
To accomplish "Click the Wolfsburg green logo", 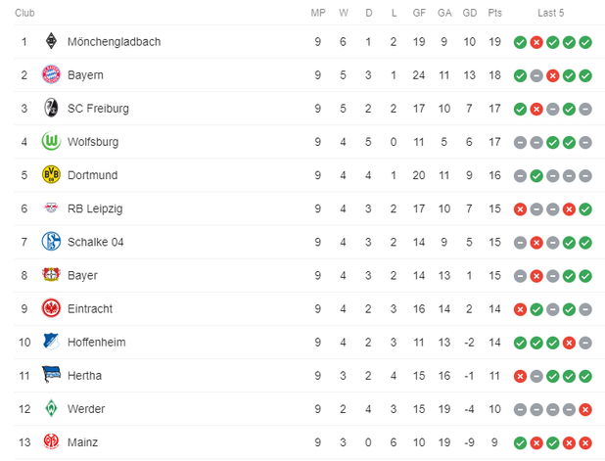I will pos(51,142).
